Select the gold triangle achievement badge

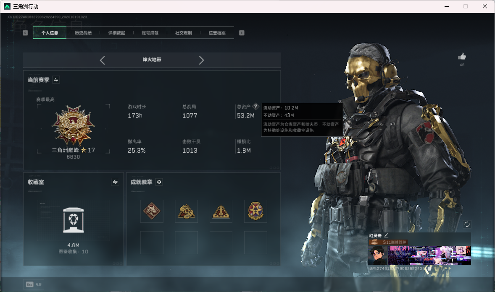(221, 211)
